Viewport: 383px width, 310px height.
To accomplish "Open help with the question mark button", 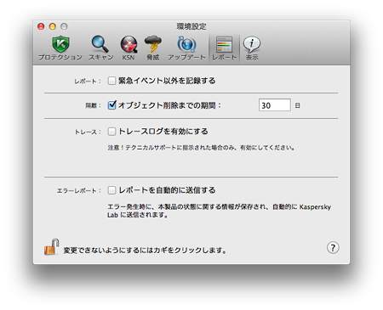I will coord(333,247).
